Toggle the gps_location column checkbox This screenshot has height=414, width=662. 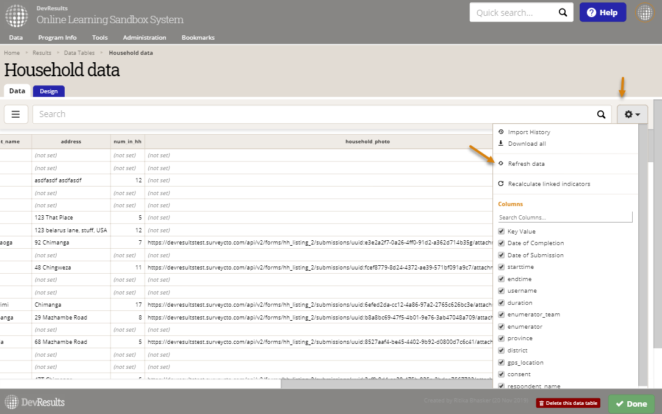pos(502,362)
